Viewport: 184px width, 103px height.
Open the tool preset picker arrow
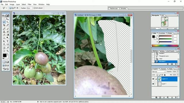[7, 8]
